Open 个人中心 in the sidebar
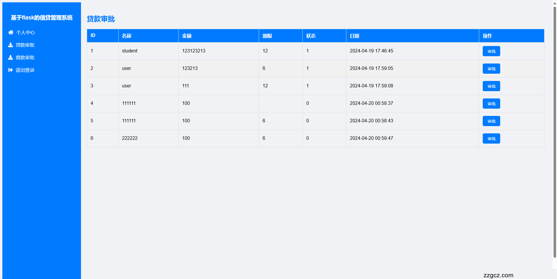 [26, 33]
